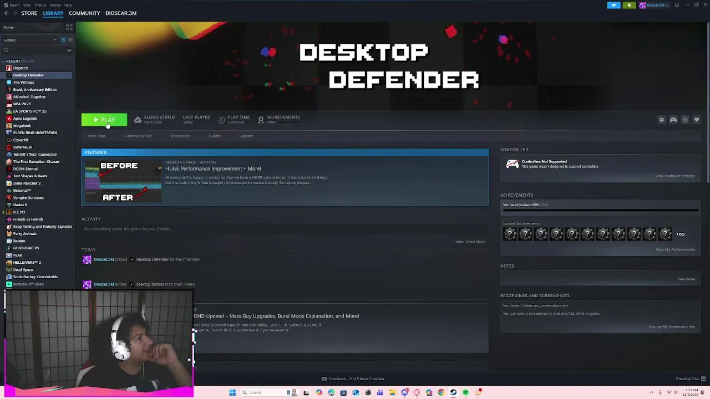Click the achievements progress bar
This screenshot has width=710, height=399.
(600, 211)
